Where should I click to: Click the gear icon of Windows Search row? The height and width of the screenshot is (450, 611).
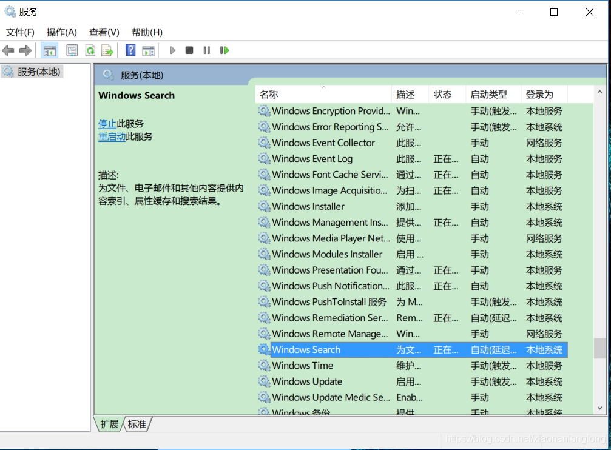click(x=264, y=349)
